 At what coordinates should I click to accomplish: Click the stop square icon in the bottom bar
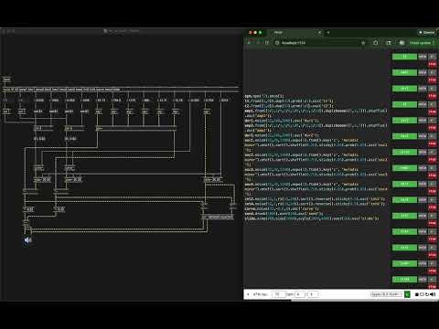pyautogui.click(x=416, y=294)
